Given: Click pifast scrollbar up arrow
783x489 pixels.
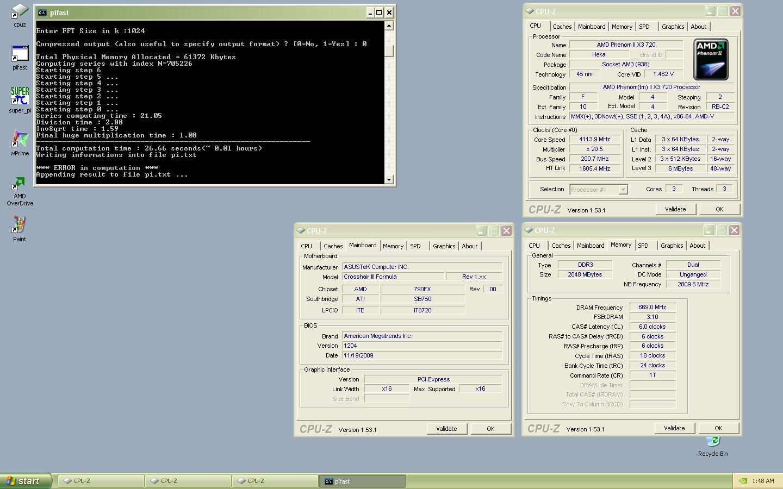Looking at the screenshot, I should point(389,26).
